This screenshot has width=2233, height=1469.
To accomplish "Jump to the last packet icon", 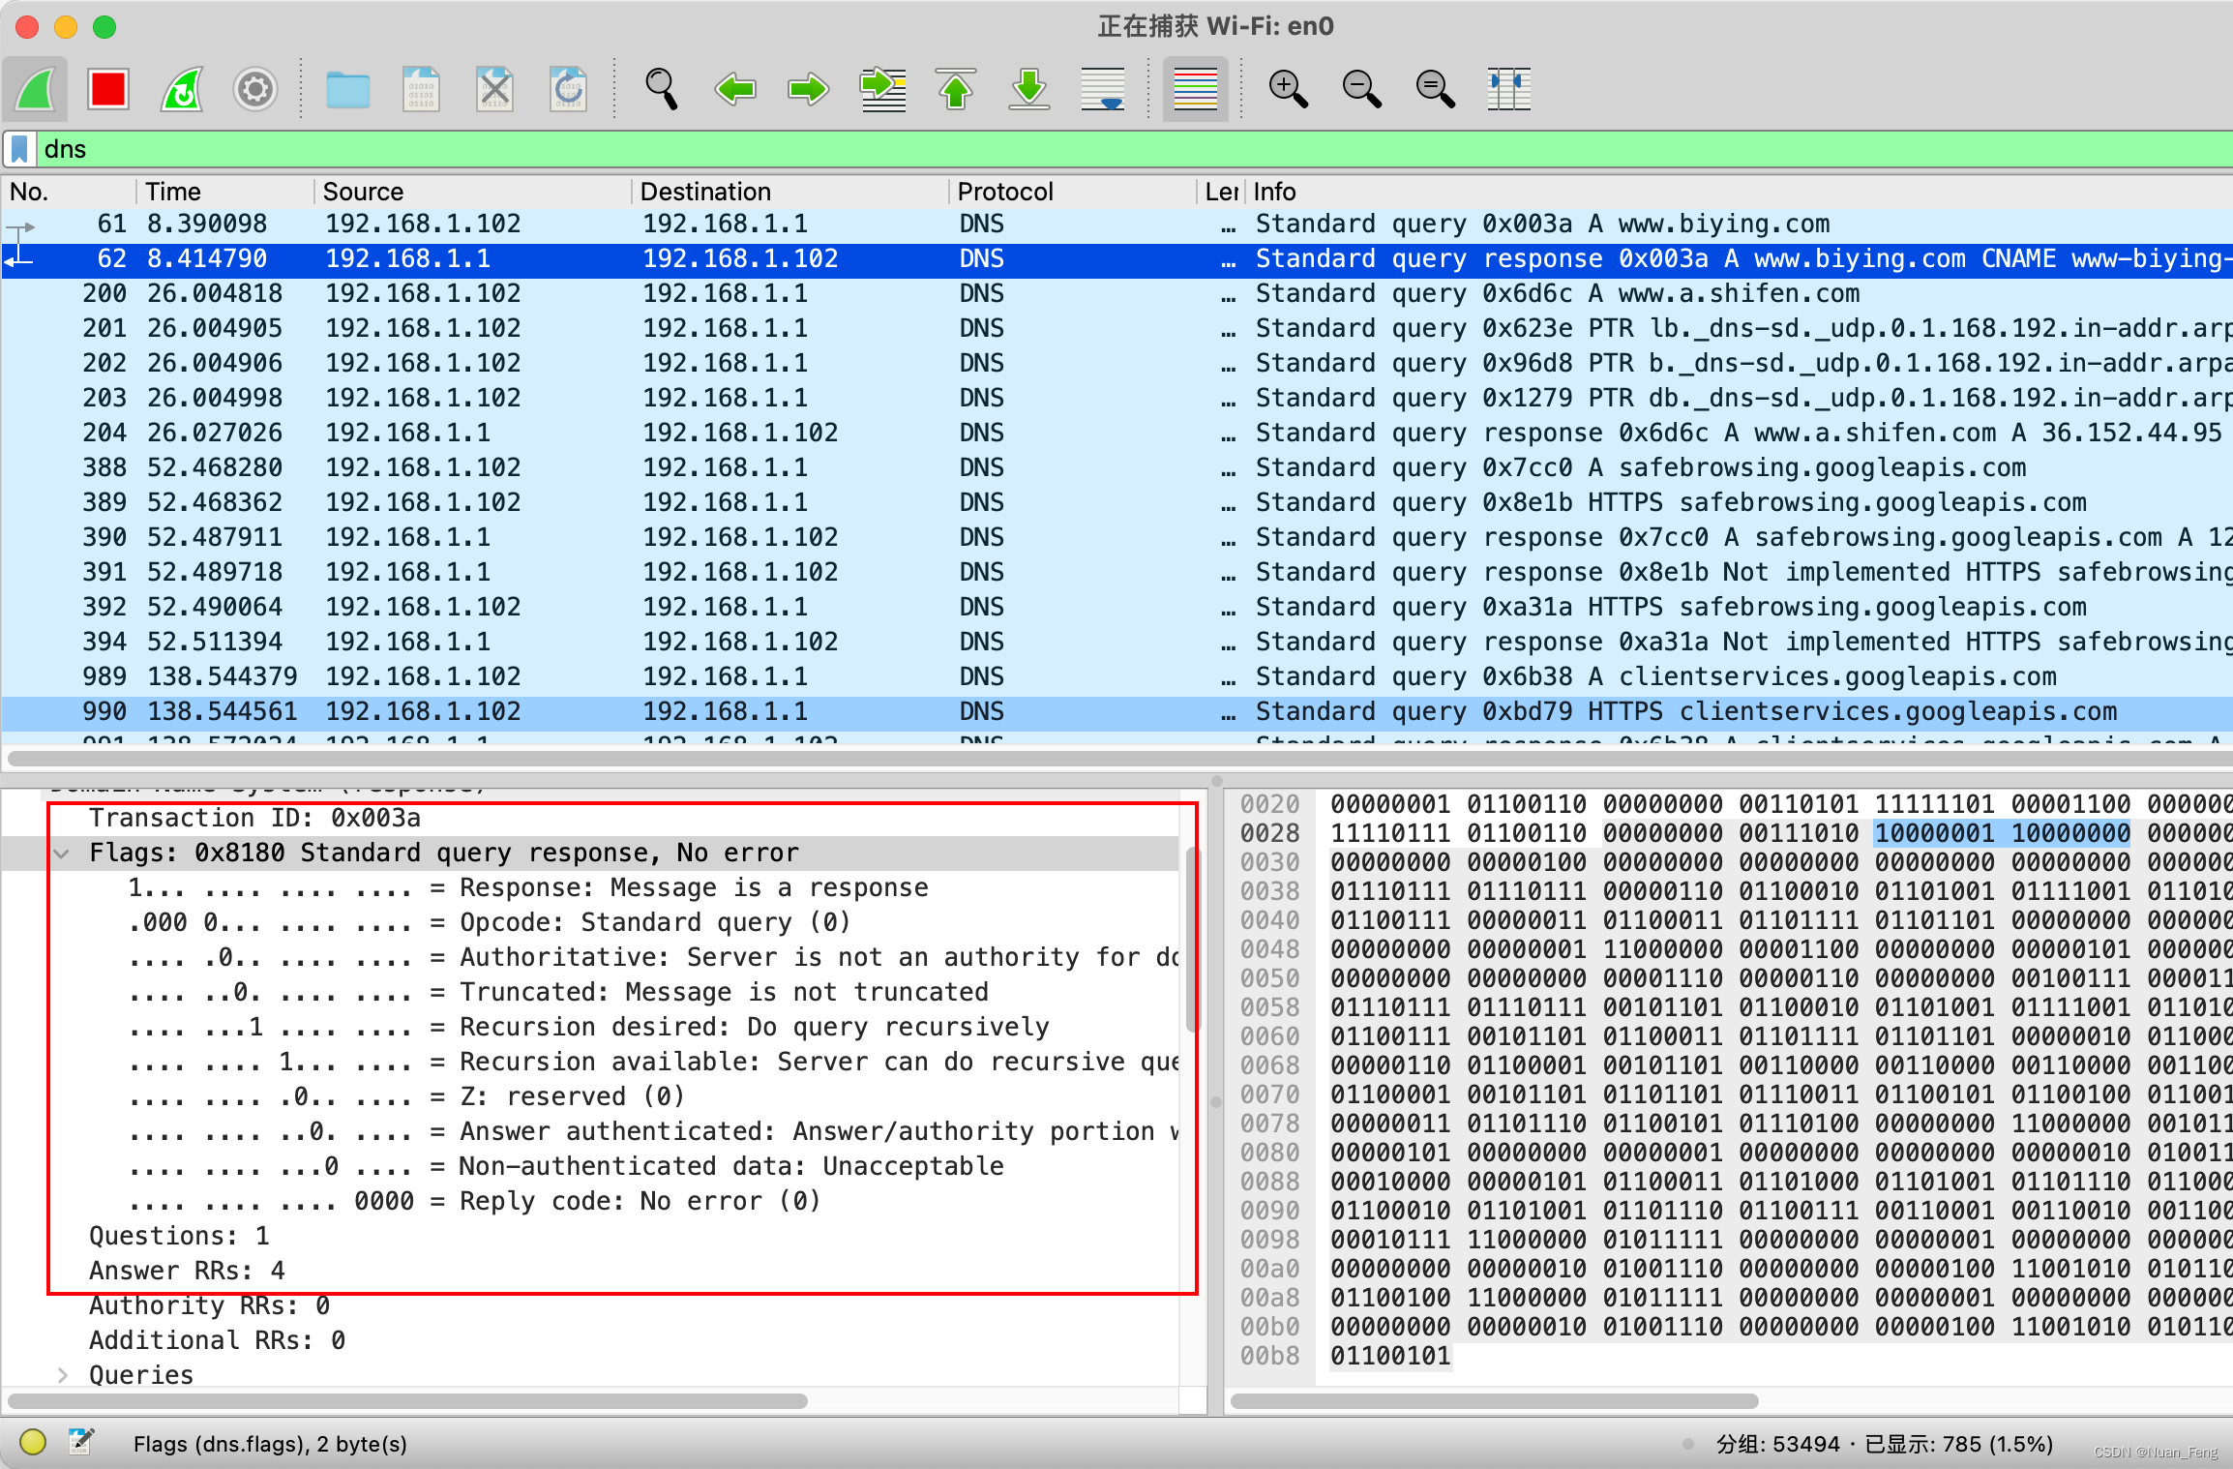I will point(1028,90).
